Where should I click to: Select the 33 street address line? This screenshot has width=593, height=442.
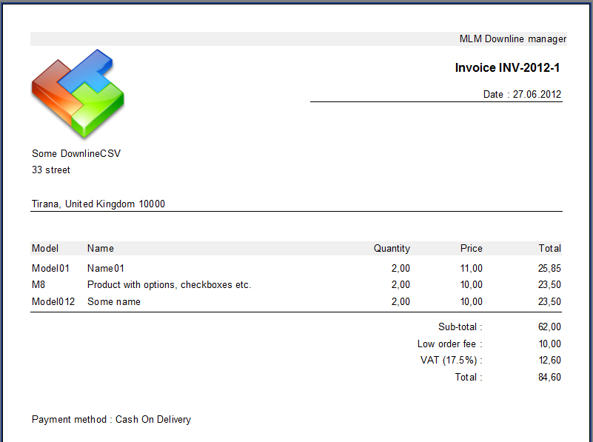tap(51, 170)
